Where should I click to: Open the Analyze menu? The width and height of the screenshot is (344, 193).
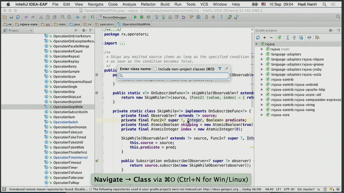[129, 4]
